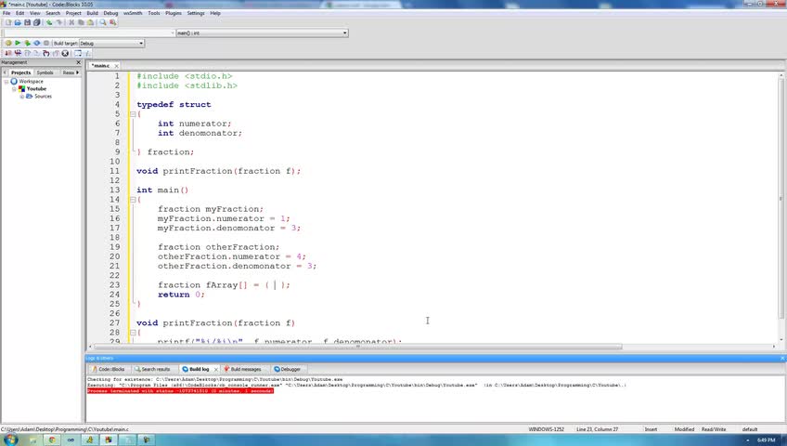Screen dimensions: 787x446
Task: Click the editor vertical scrollbar
Action: [781, 199]
